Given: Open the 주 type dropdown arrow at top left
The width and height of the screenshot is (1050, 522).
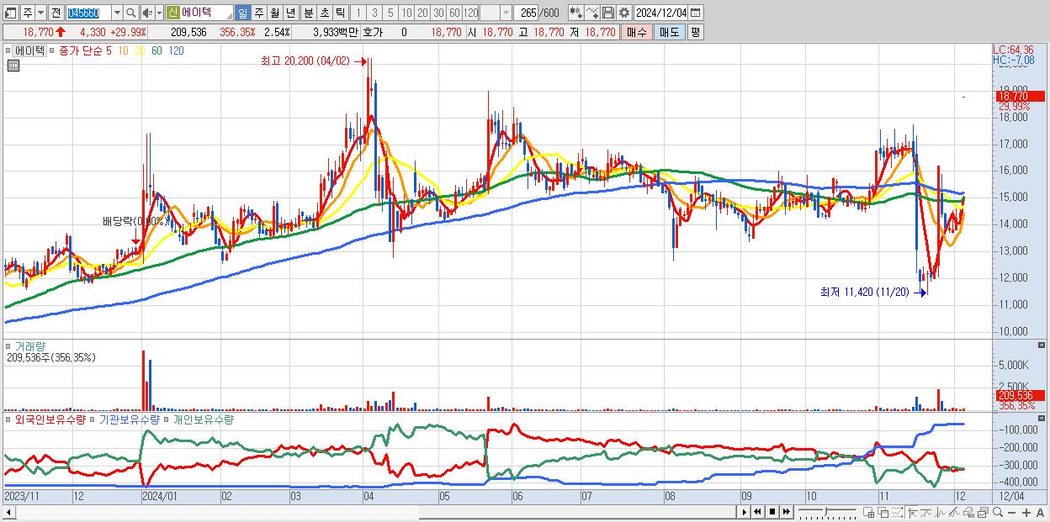Looking at the screenshot, I should point(40,13).
